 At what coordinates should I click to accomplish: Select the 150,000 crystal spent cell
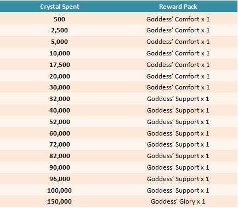pyautogui.click(x=59, y=201)
